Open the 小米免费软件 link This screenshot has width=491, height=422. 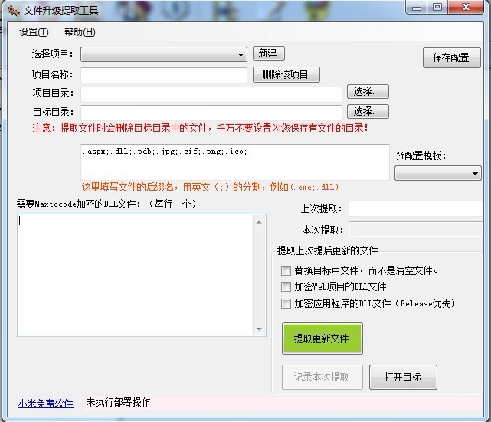46,403
